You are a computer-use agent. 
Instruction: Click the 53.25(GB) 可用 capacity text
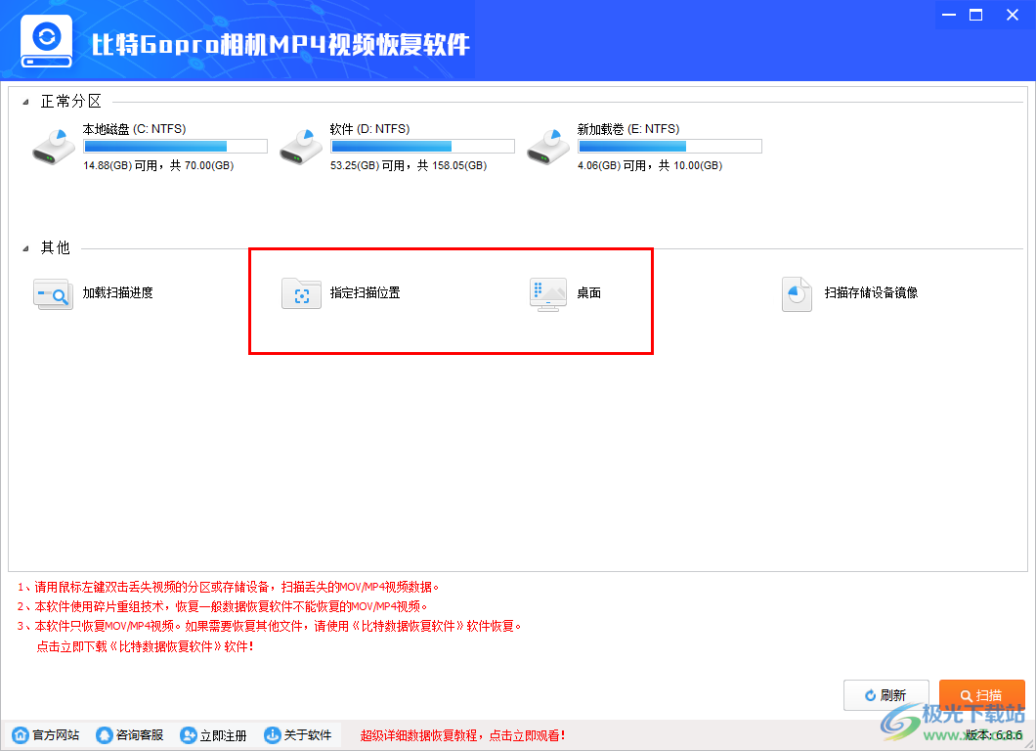point(409,165)
